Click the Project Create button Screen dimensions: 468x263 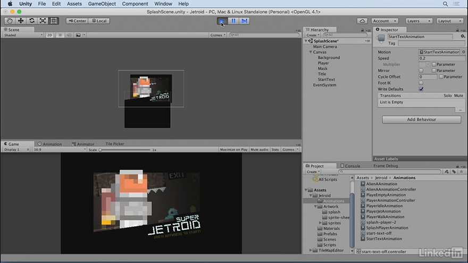pos(313,172)
